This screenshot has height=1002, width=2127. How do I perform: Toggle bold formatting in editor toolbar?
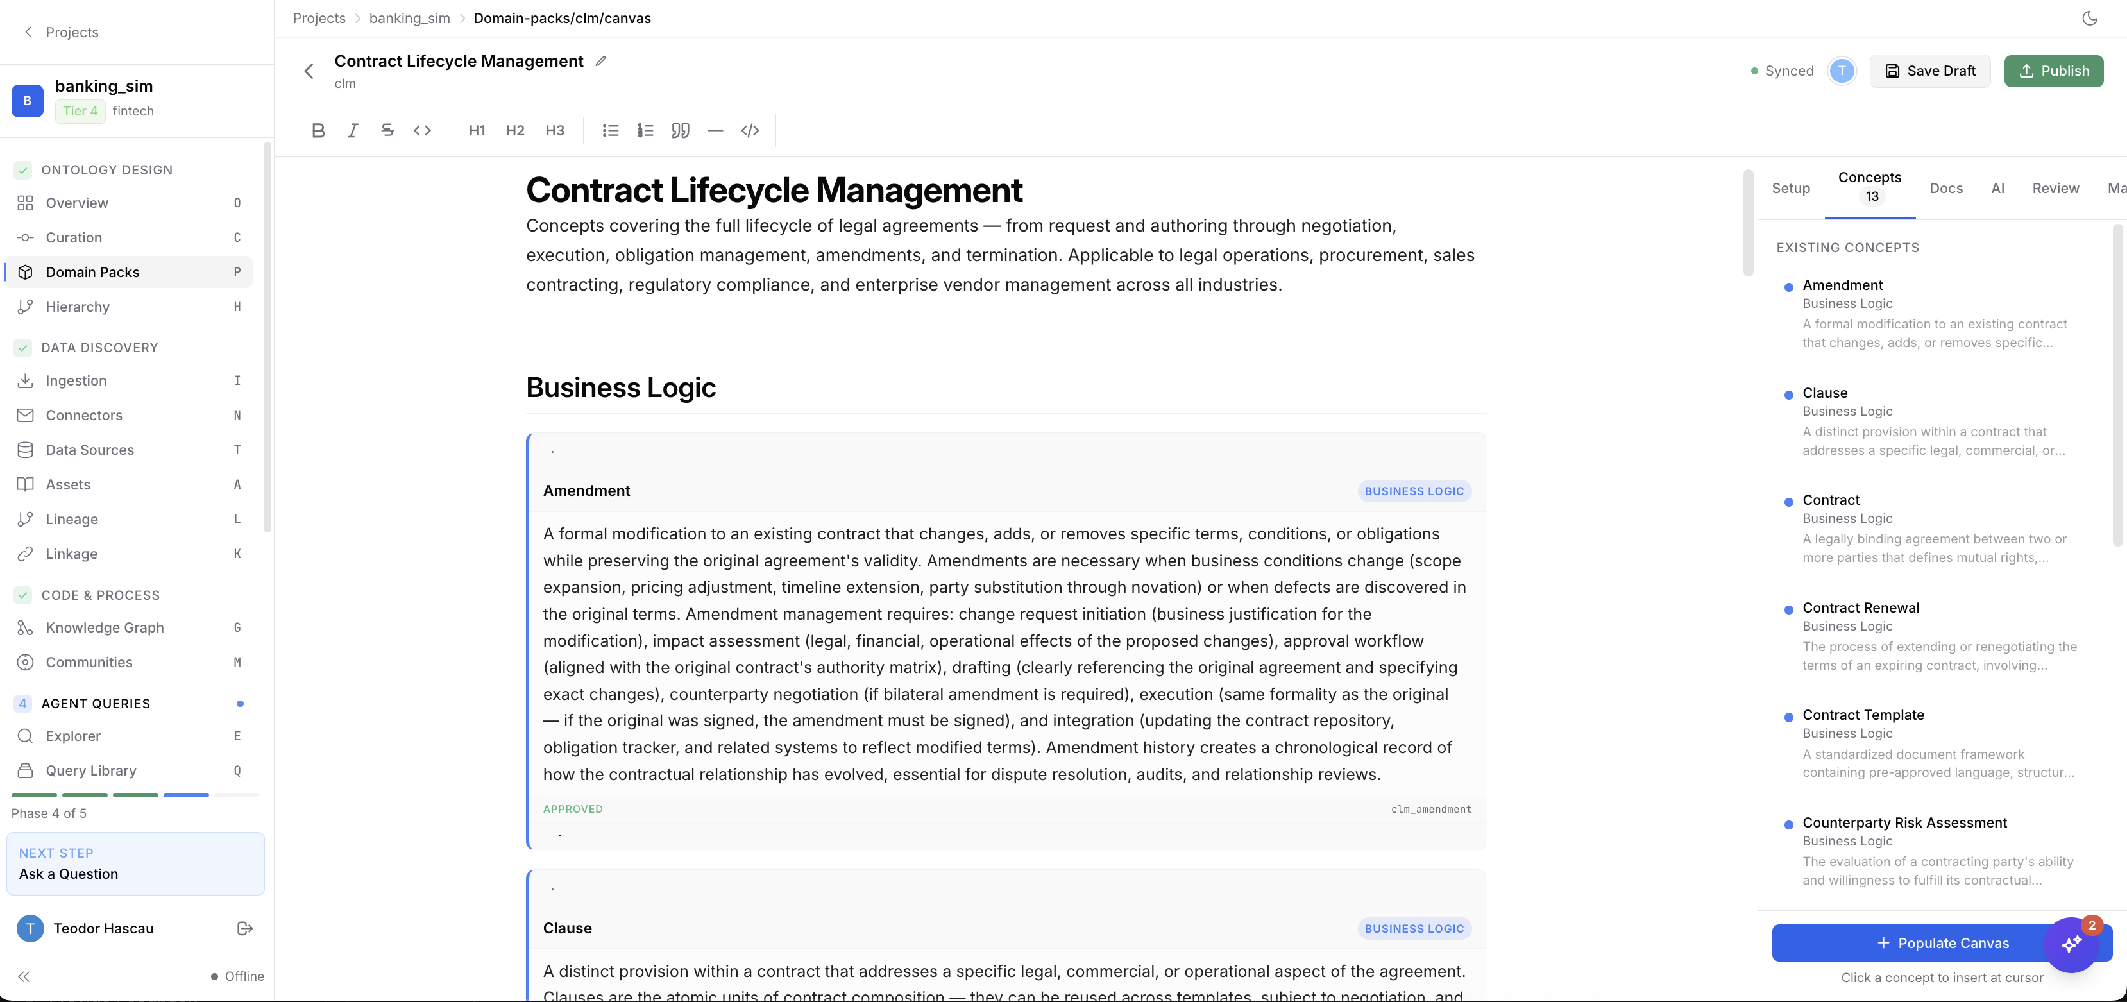[318, 130]
